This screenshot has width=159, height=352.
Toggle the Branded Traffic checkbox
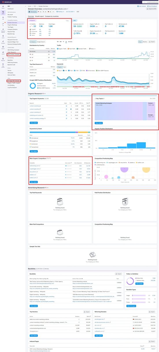tap(77, 49)
